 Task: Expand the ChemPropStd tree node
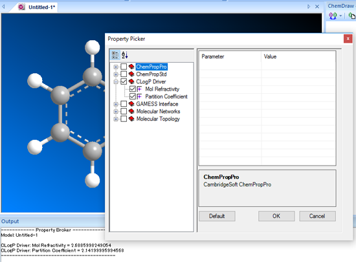pos(116,74)
